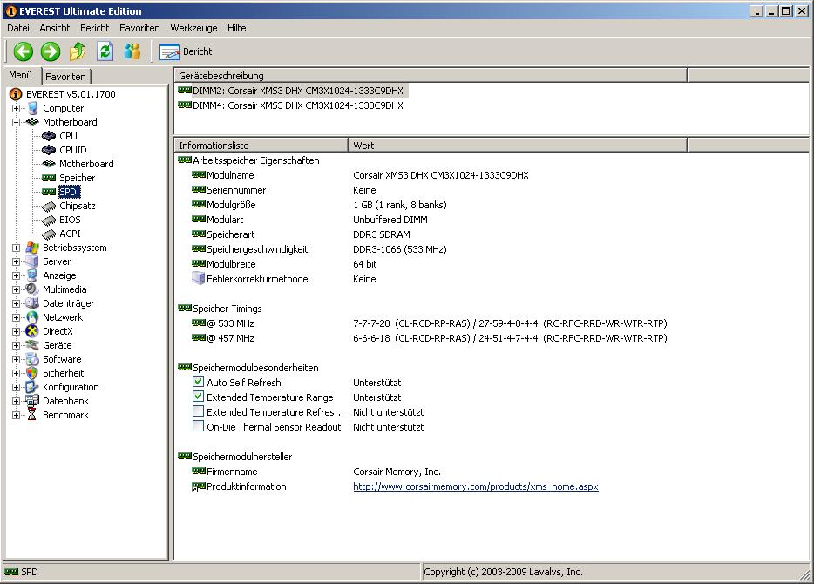Viewport: 814px width, 584px height.
Task: Toggle Extended Temperature Refresh checkbox
Action: pyautogui.click(x=198, y=411)
